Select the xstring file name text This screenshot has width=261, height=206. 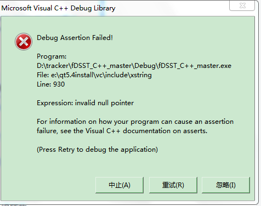[x=140, y=75]
